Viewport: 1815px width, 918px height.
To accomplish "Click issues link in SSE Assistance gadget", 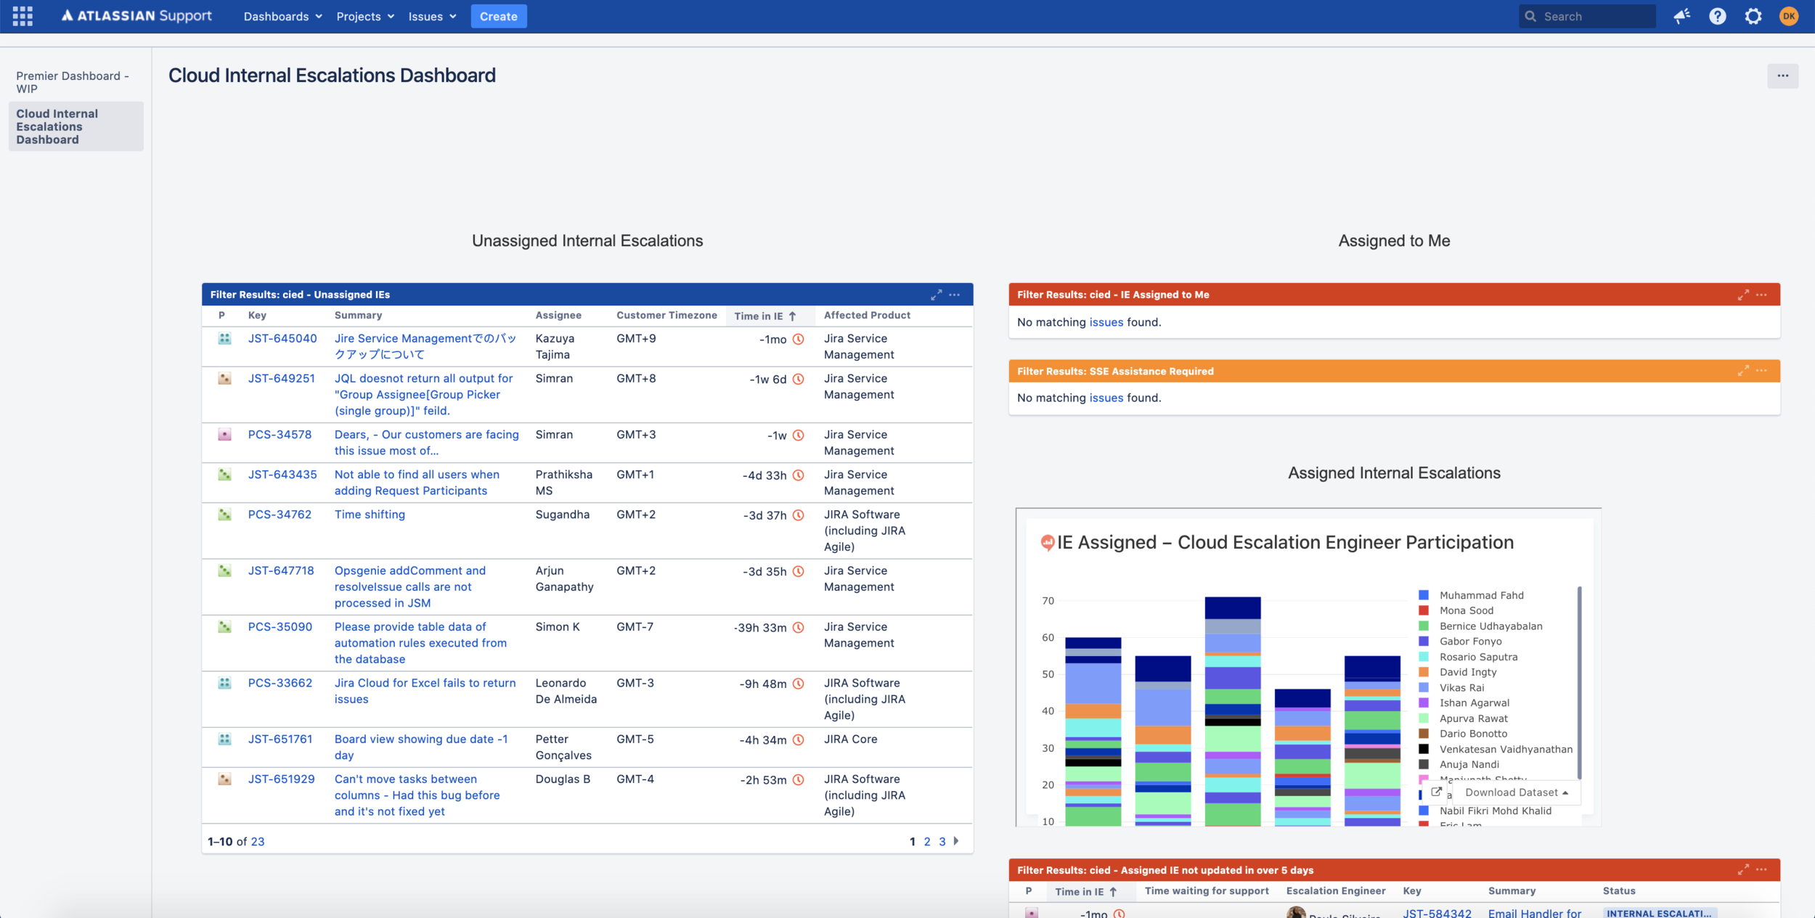I will (1106, 398).
